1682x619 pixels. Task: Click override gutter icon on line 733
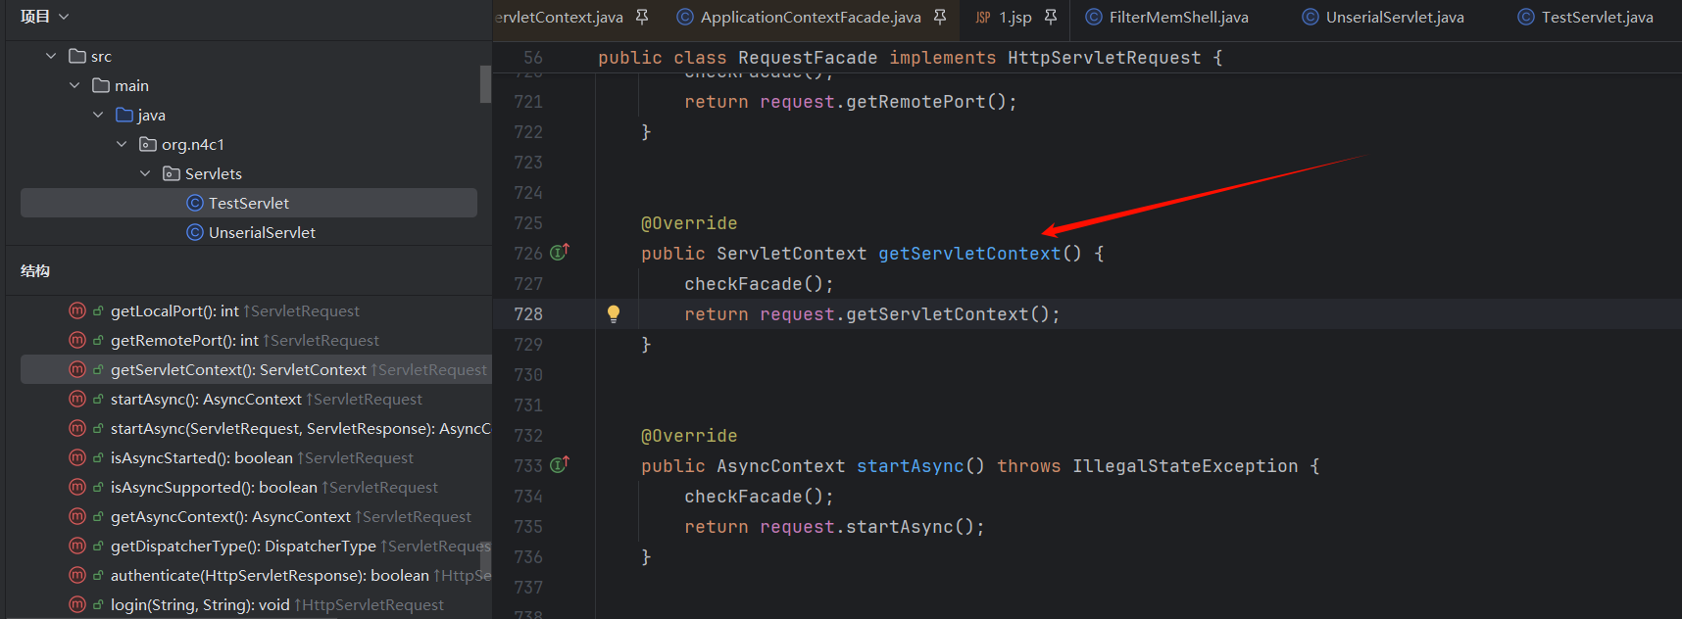coord(559,465)
